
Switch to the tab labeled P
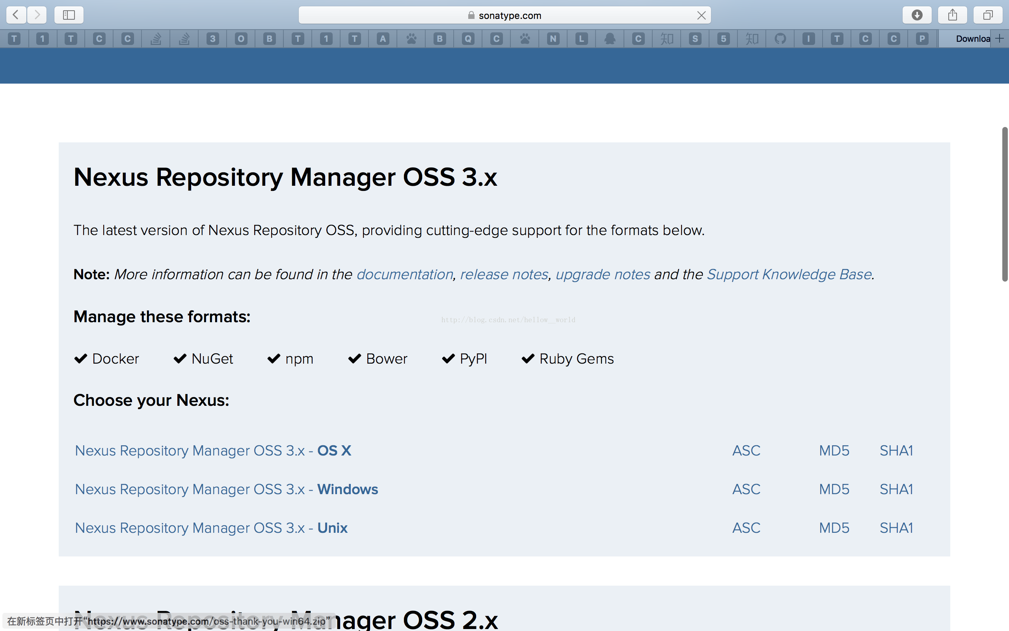(922, 39)
